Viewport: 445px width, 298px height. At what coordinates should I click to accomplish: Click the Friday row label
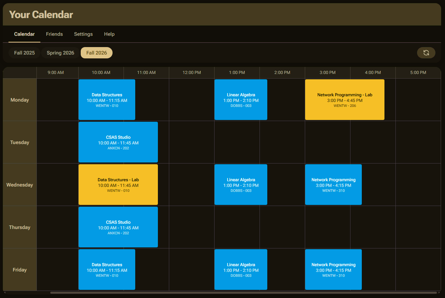point(20,270)
